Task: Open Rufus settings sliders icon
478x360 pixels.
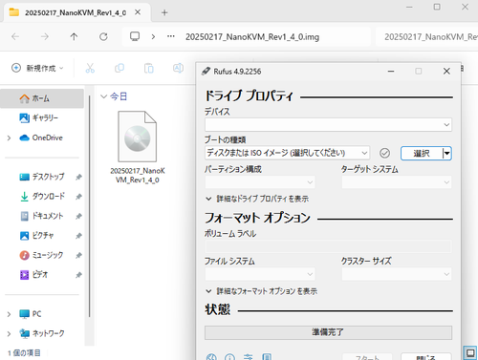Action: pyautogui.click(x=249, y=357)
